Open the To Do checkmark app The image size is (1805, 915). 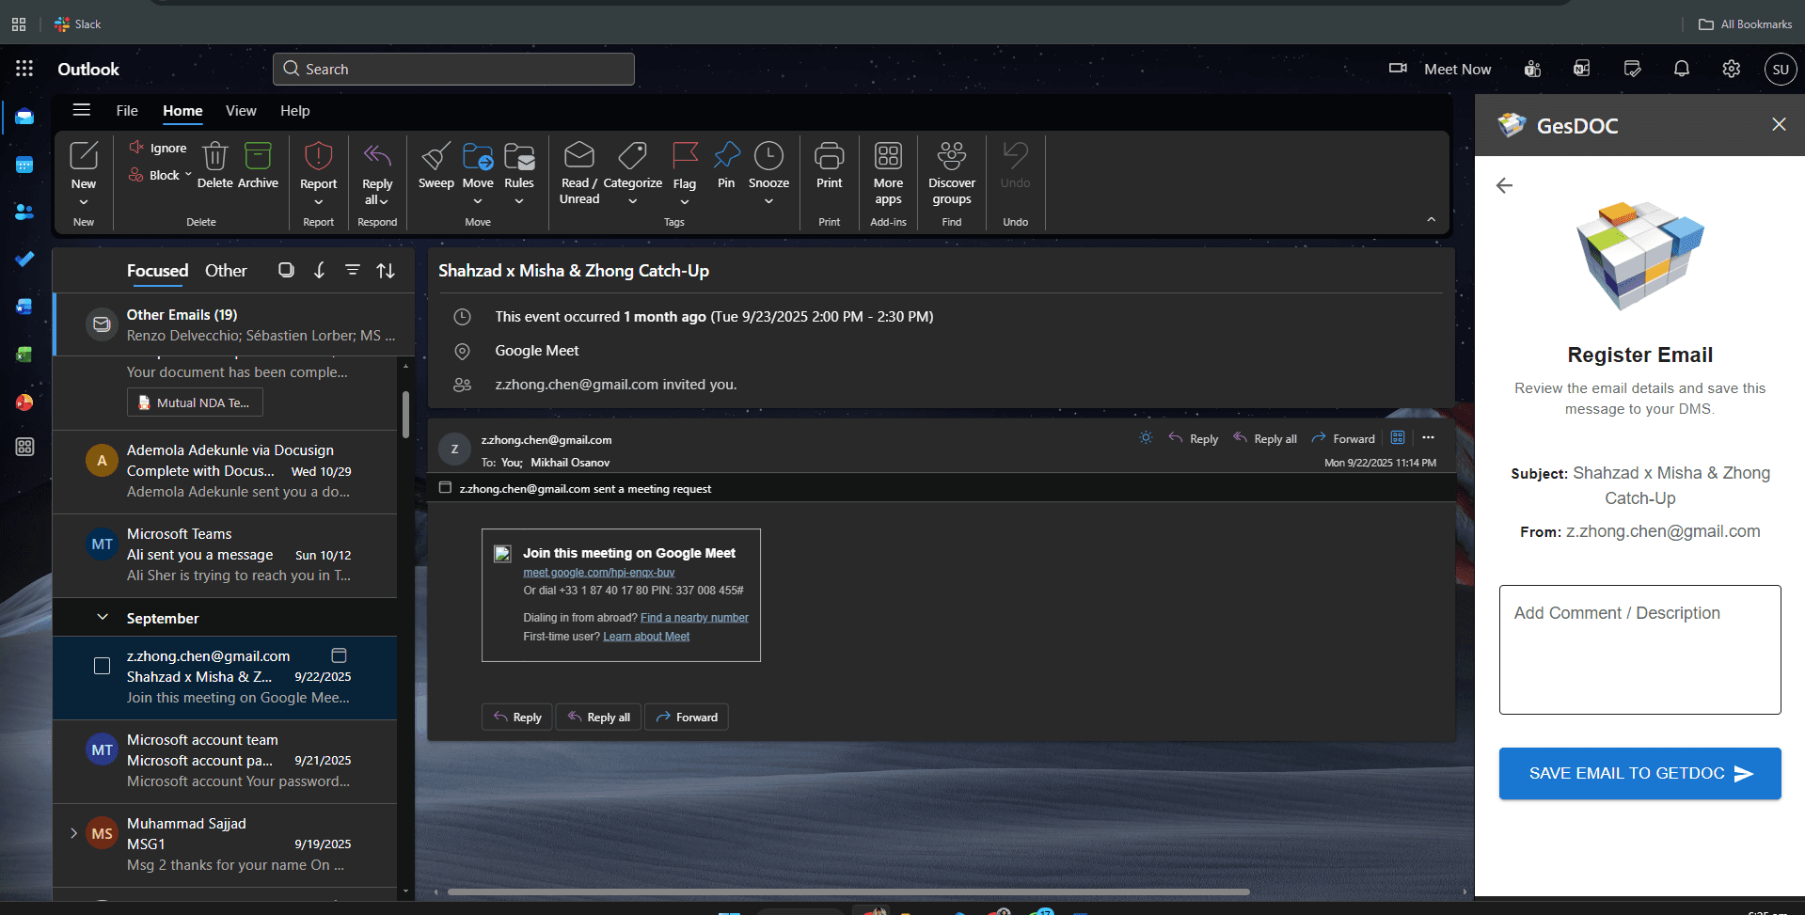tap(24, 259)
